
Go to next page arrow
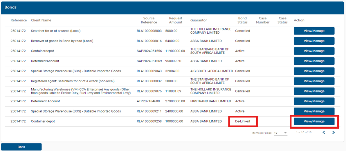click(x=334, y=132)
